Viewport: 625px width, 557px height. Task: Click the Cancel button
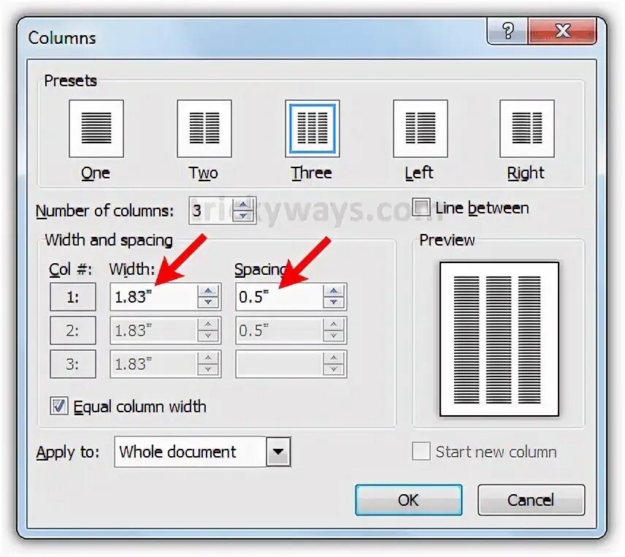pos(532,500)
